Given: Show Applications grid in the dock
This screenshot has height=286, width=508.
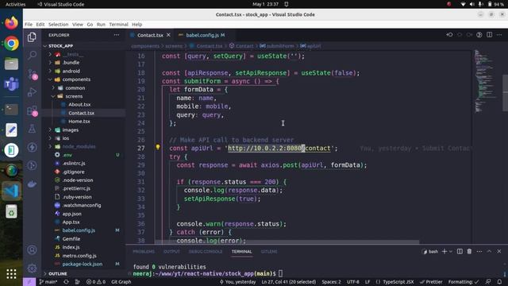Looking at the screenshot, I should (x=11, y=274).
